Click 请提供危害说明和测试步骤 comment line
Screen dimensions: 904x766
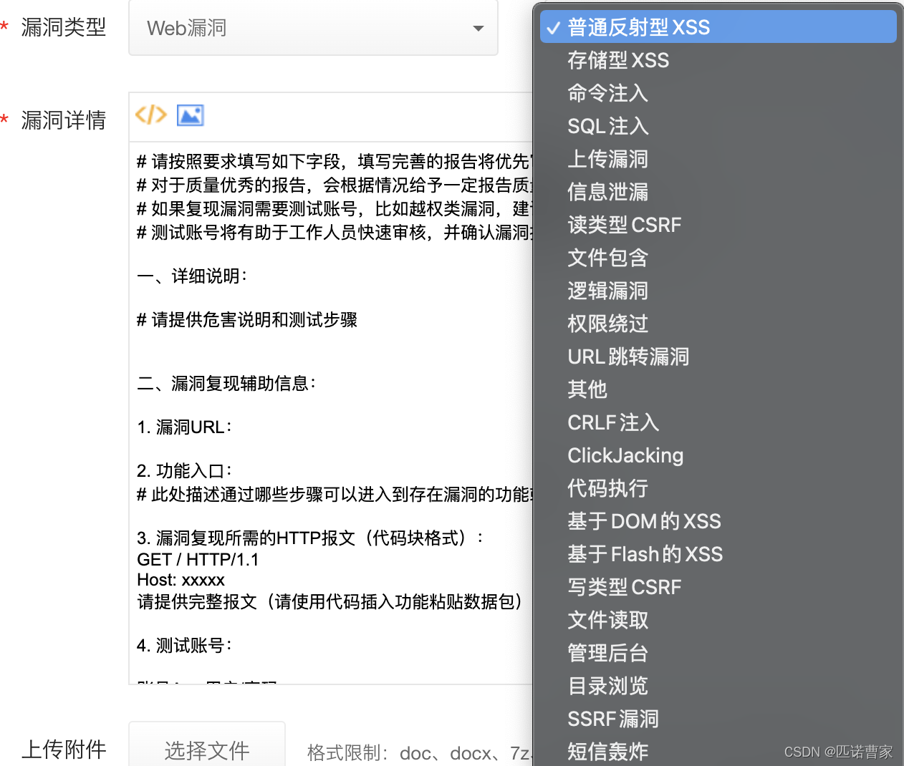(x=247, y=320)
